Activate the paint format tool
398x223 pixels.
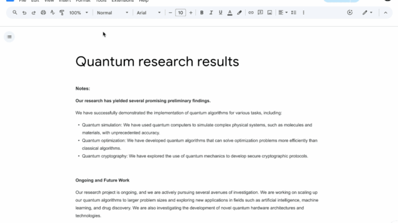(x=62, y=12)
